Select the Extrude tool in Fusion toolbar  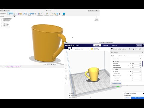pyautogui.click(x=10, y=14)
